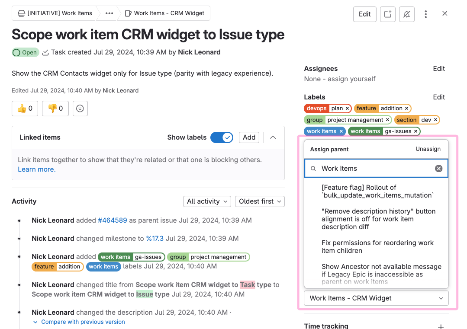The image size is (467, 329).
Task: Clear the Work Items search query
Action: 438,169
